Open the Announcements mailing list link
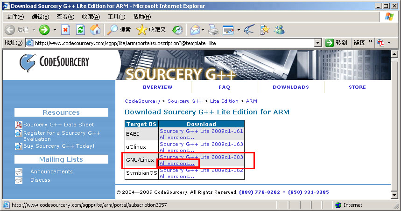Screen dimensions: 401x211 [51, 172]
